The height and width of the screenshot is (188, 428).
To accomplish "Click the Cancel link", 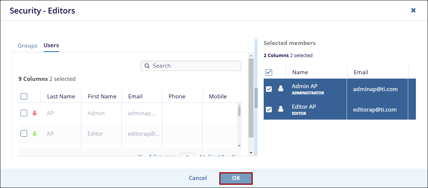I will [198, 178].
